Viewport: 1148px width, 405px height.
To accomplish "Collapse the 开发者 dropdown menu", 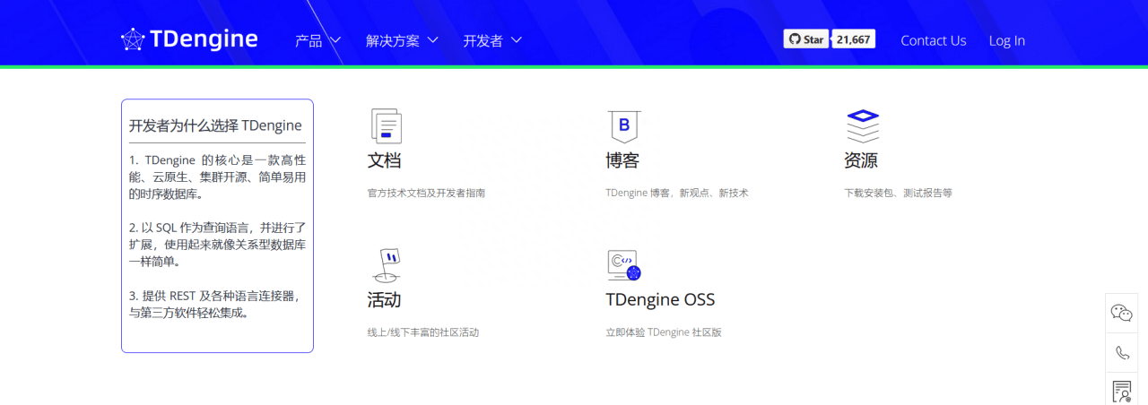I will click(492, 40).
